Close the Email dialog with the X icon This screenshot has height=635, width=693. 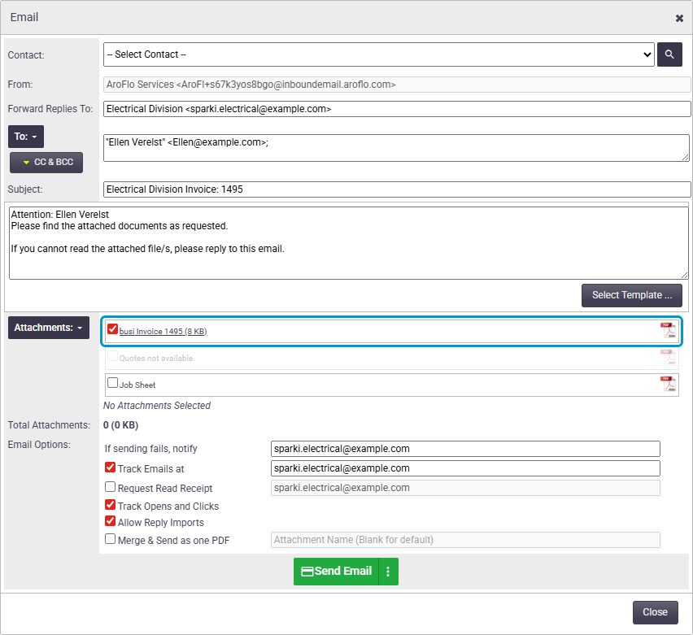point(679,18)
